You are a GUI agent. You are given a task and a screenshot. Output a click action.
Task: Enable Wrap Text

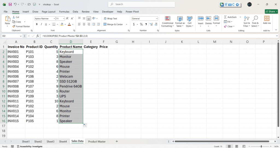point(110,19)
